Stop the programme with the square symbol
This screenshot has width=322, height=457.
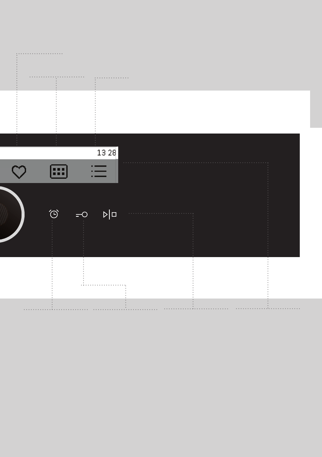(114, 214)
